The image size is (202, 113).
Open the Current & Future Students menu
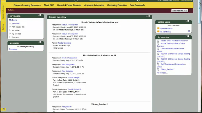coord(69,5)
